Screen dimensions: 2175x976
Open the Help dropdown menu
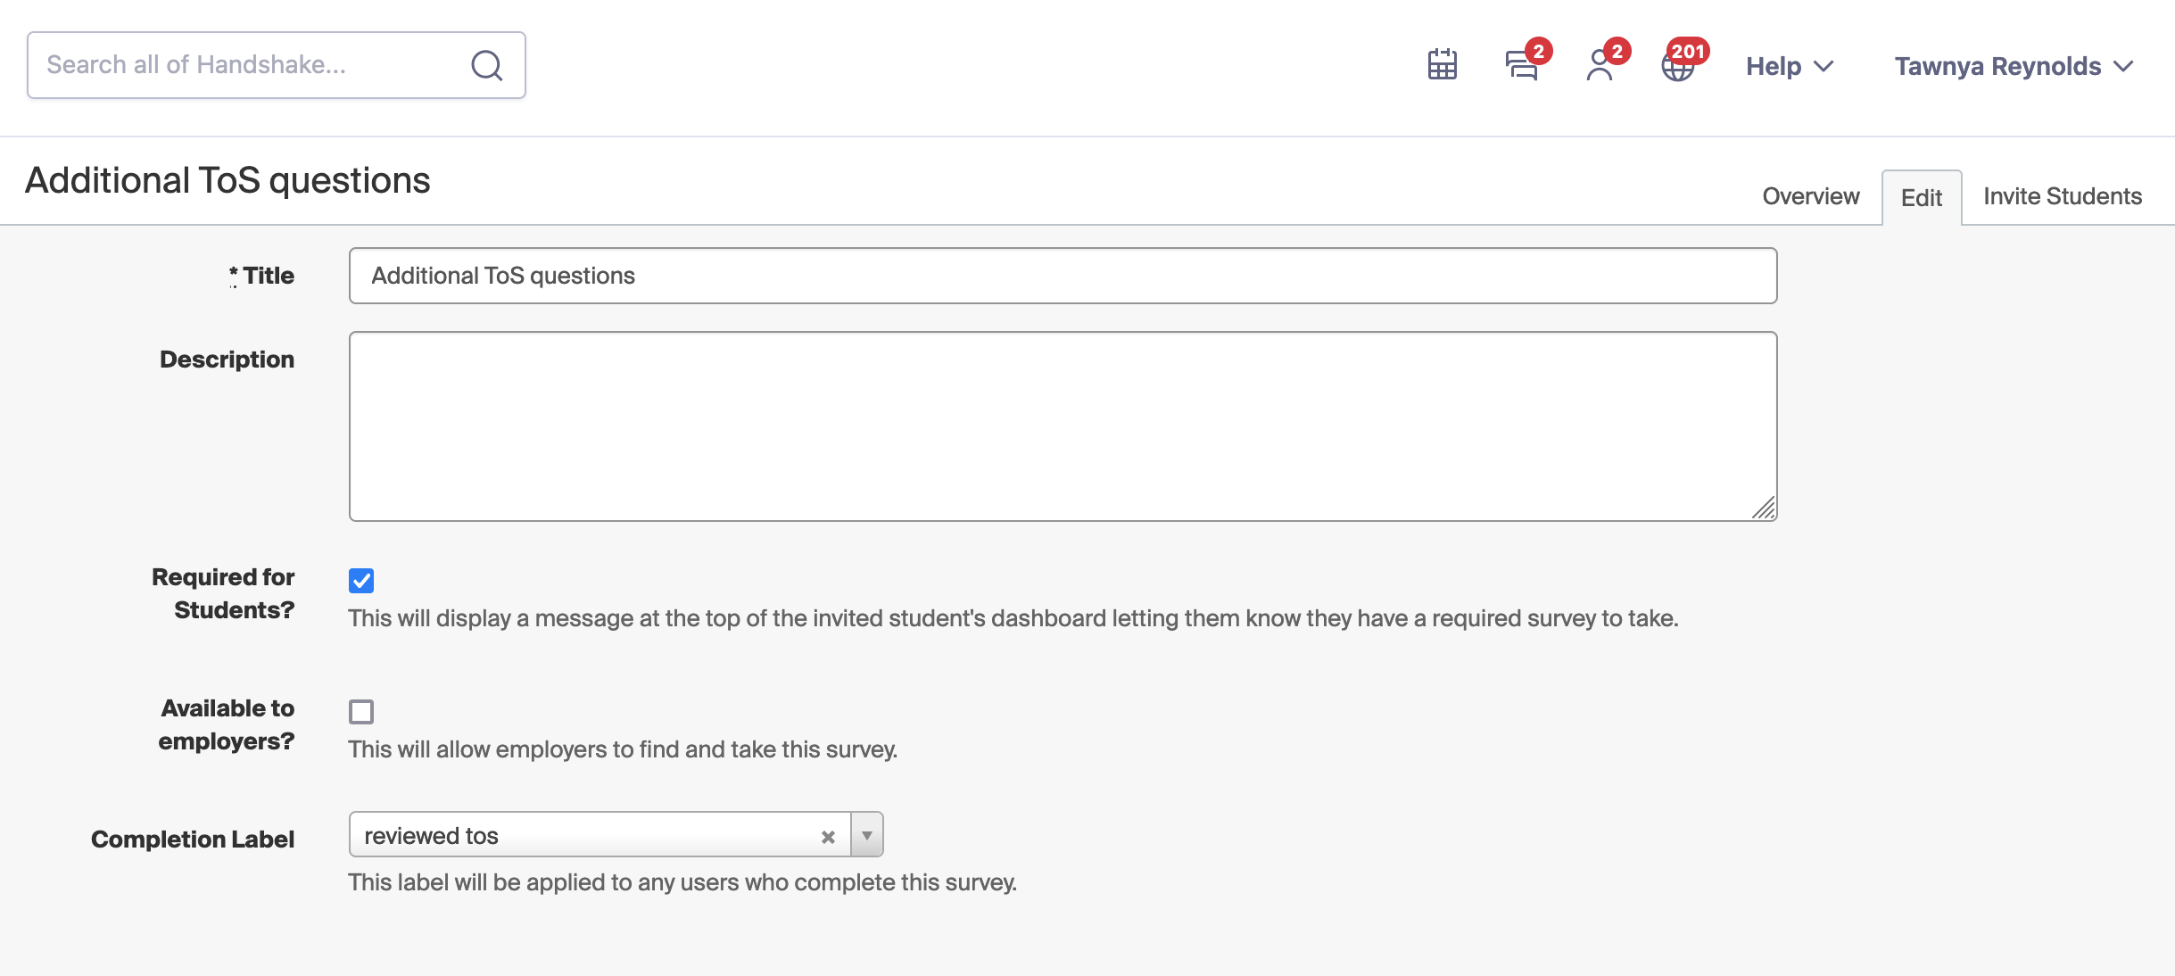click(1790, 66)
